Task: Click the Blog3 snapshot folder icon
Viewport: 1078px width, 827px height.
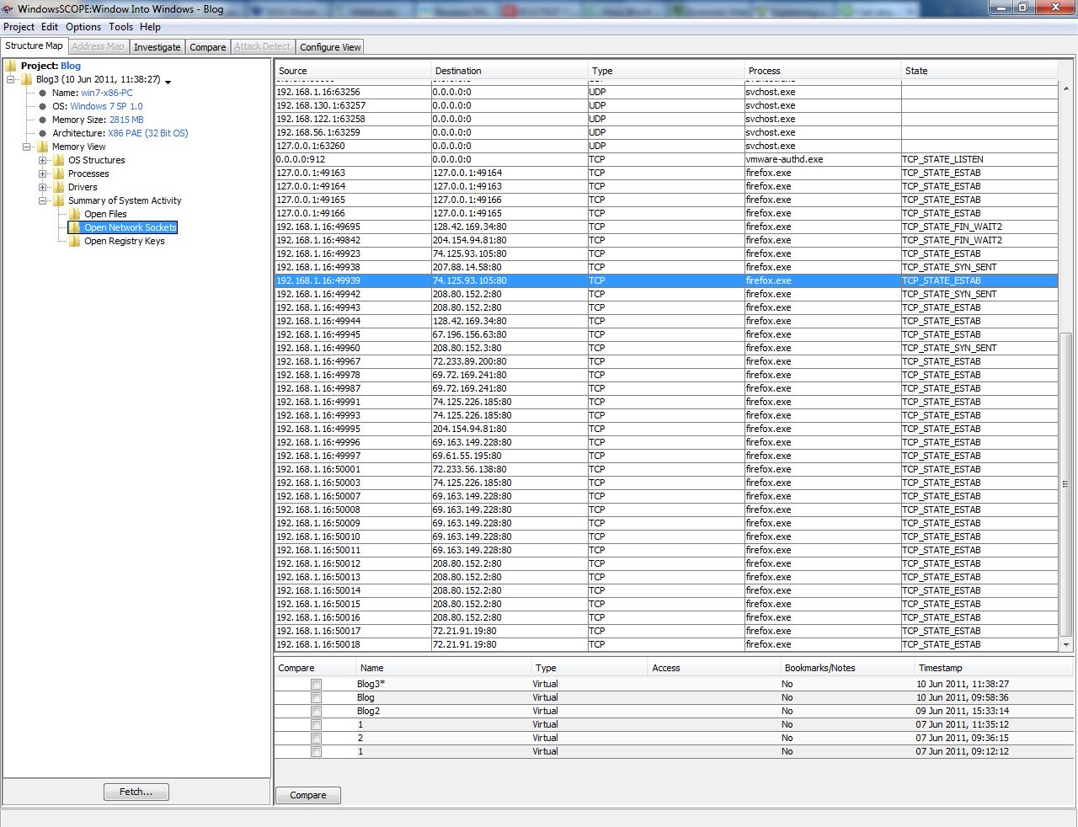Action: click(27, 79)
